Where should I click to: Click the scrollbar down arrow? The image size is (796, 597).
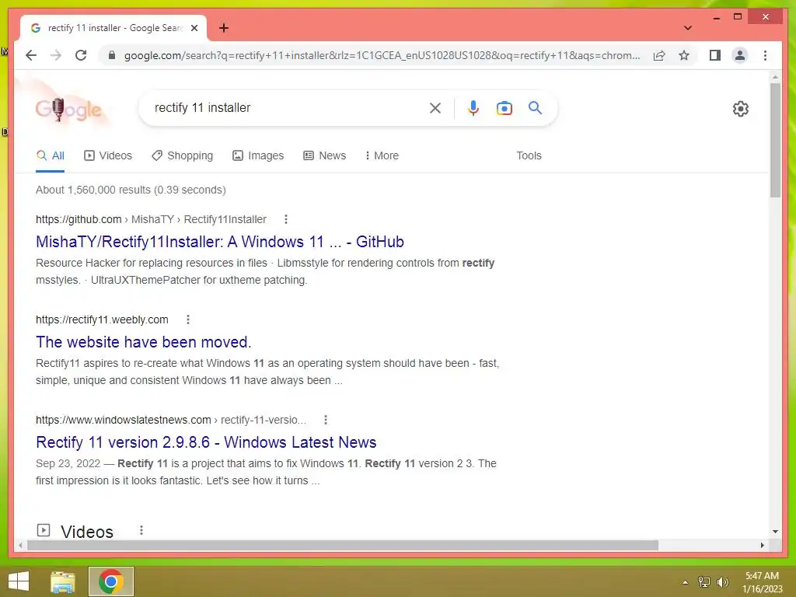pyautogui.click(x=775, y=532)
